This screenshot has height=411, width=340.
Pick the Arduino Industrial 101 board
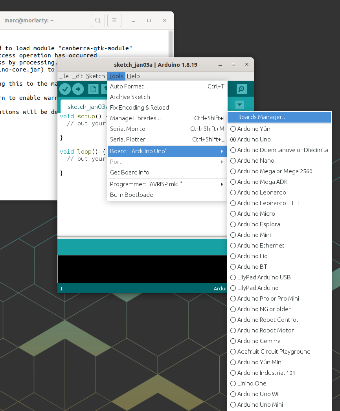(279, 373)
